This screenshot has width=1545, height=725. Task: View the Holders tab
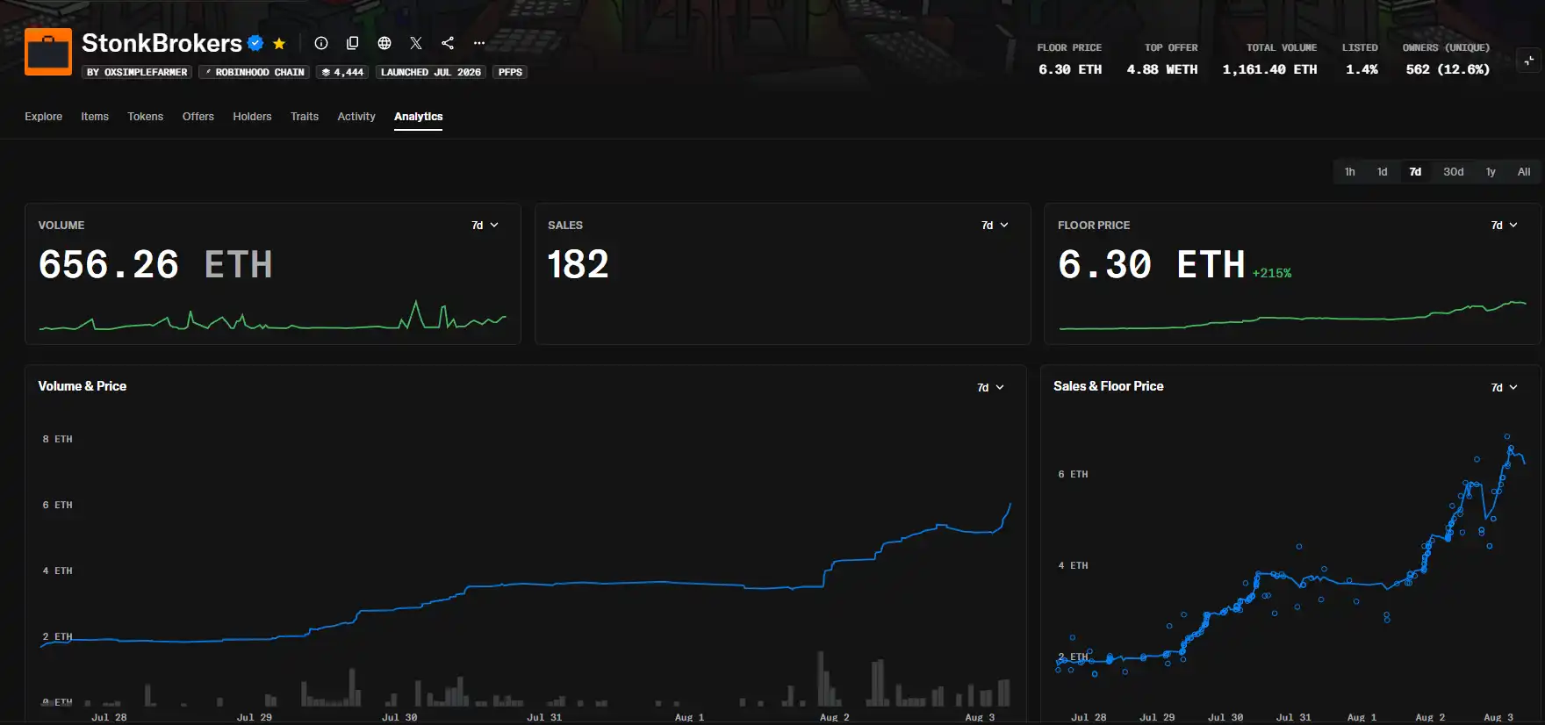[x=252, y=117]
